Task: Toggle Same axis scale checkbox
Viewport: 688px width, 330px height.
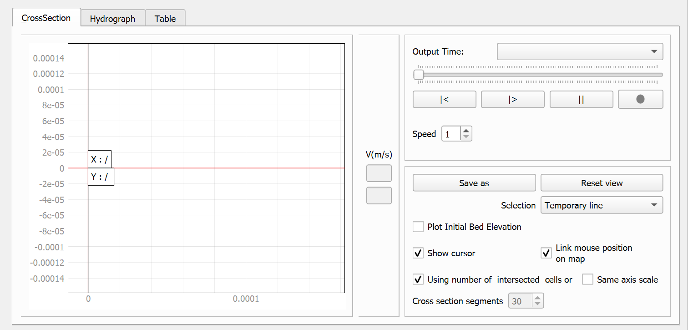Action: tap(587, 279)
